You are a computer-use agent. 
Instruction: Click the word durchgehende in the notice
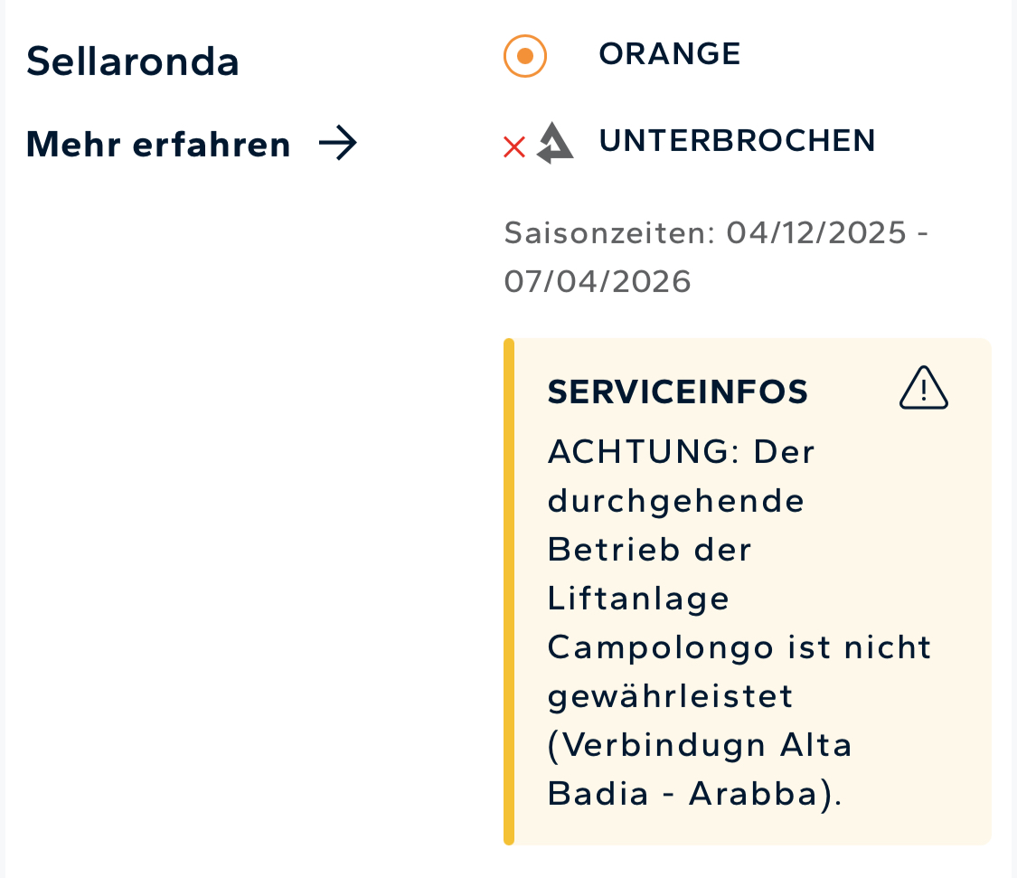pos(676,501)
